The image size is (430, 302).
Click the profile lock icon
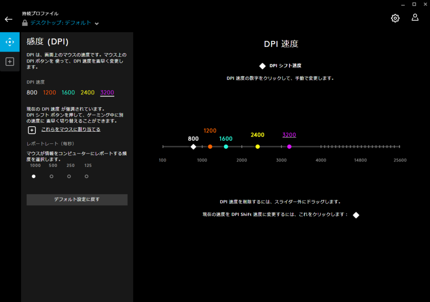(x=25, y=23)
